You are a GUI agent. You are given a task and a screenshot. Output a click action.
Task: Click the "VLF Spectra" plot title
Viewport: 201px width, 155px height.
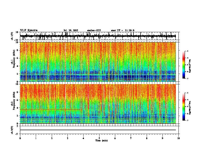pos(29,30)
